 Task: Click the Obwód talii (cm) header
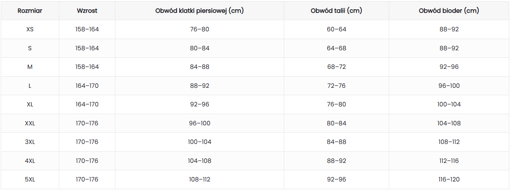(x=336, y=11)
